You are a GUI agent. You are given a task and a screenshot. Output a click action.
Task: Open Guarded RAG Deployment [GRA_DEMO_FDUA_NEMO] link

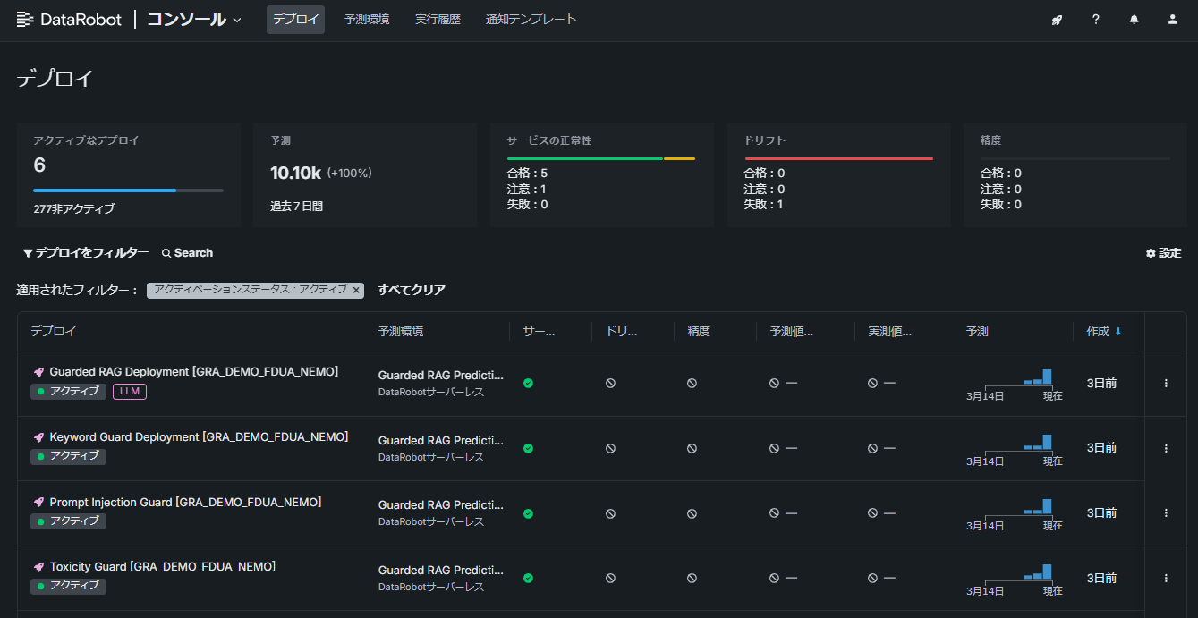pos(194,371)
